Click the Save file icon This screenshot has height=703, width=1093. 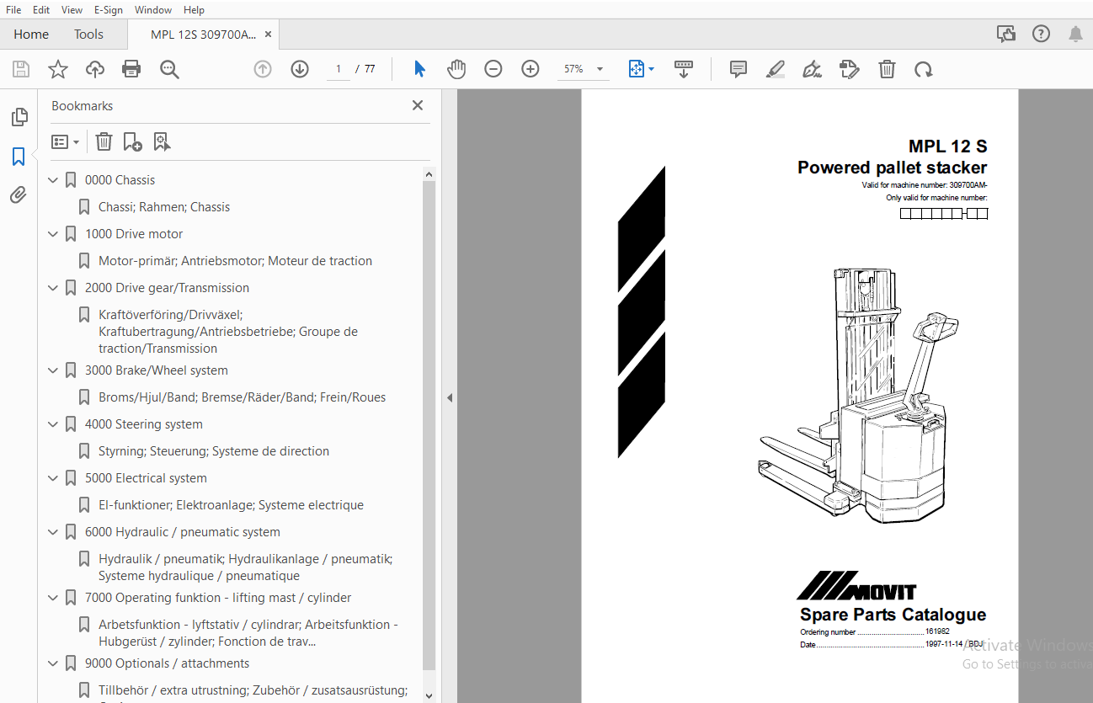(21, 69)
